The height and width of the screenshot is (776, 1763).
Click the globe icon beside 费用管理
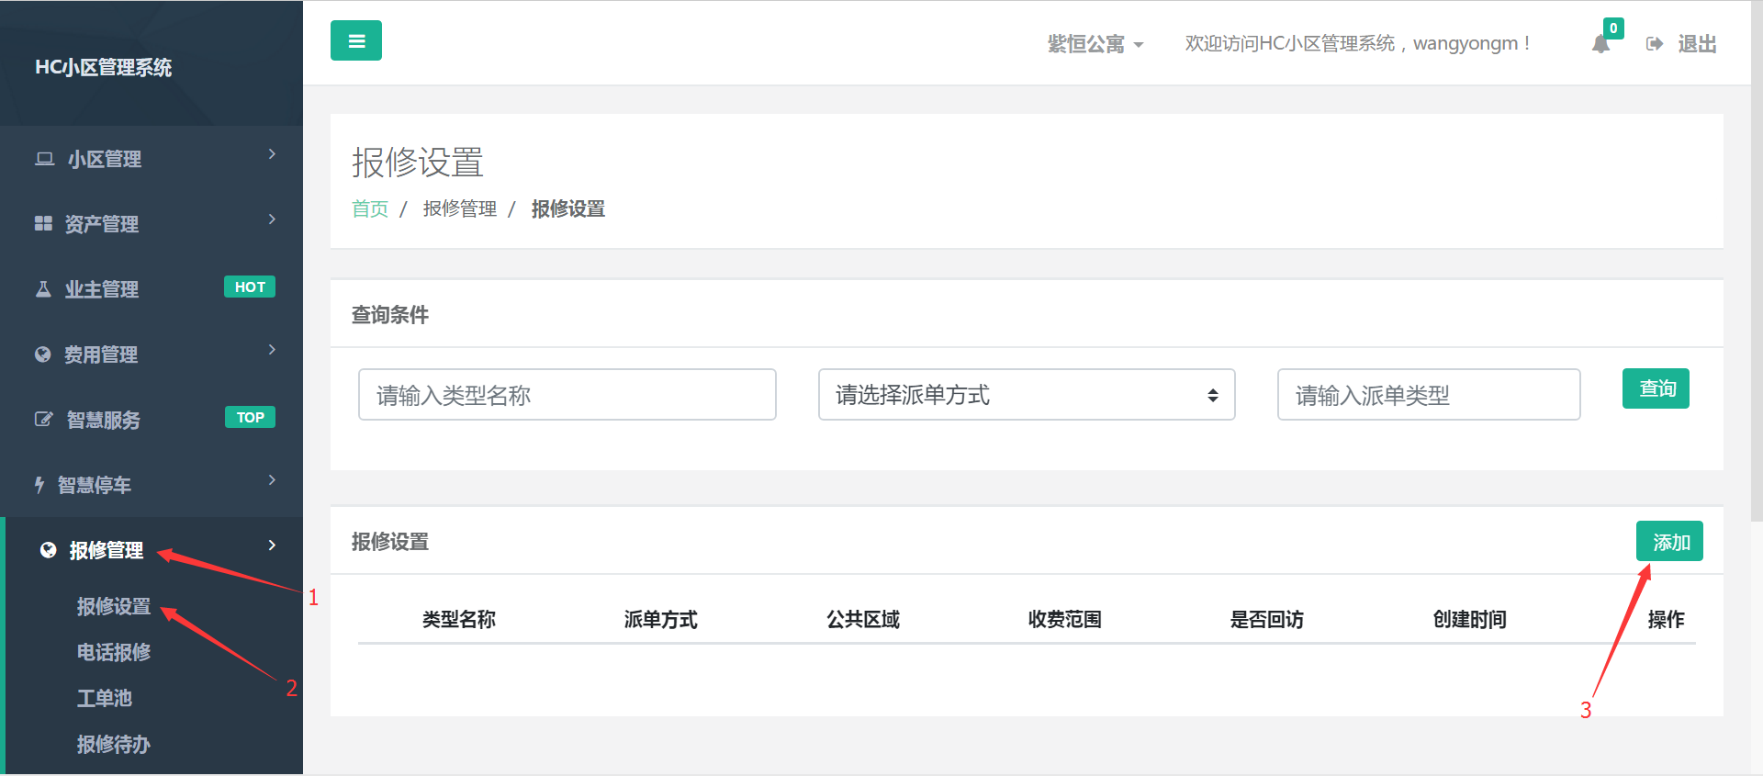click(43, 354)
